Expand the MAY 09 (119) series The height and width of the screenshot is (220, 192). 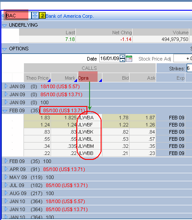pyautogui.click(x=6, y=177)
